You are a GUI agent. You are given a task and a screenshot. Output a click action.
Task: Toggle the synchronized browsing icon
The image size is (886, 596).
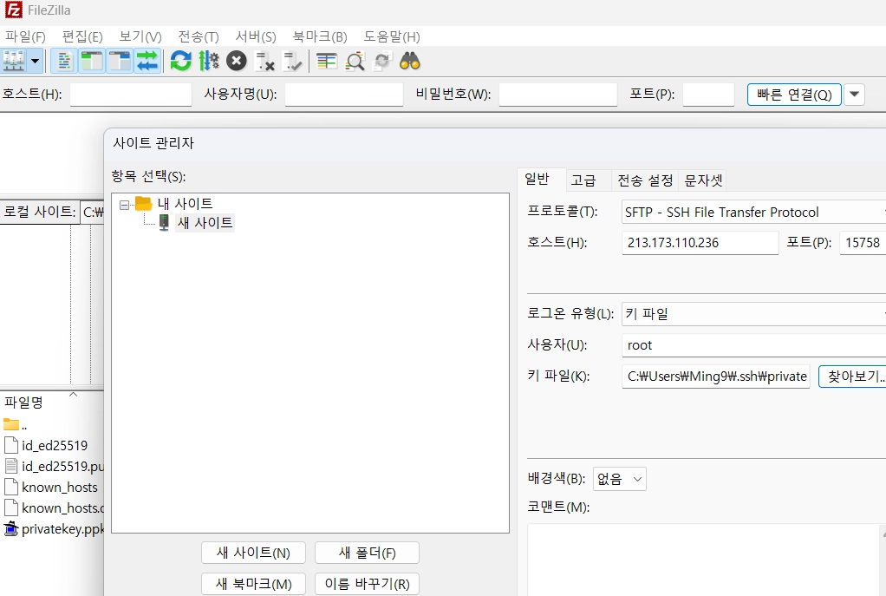382,61
